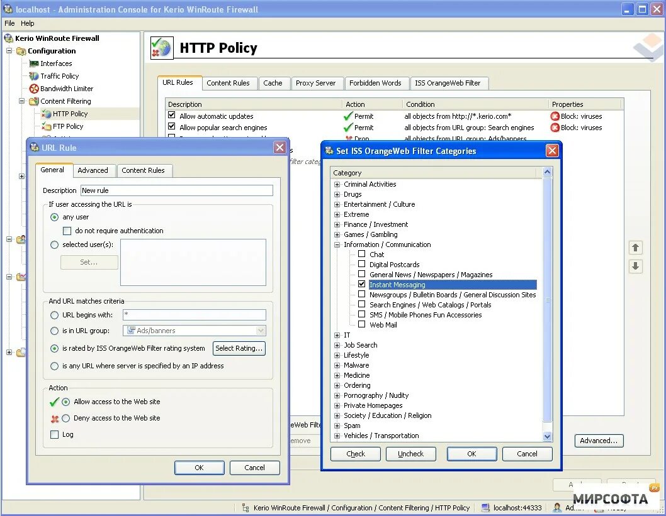Toggle the Allow popular search engines checkbox

tap(172, 126)
